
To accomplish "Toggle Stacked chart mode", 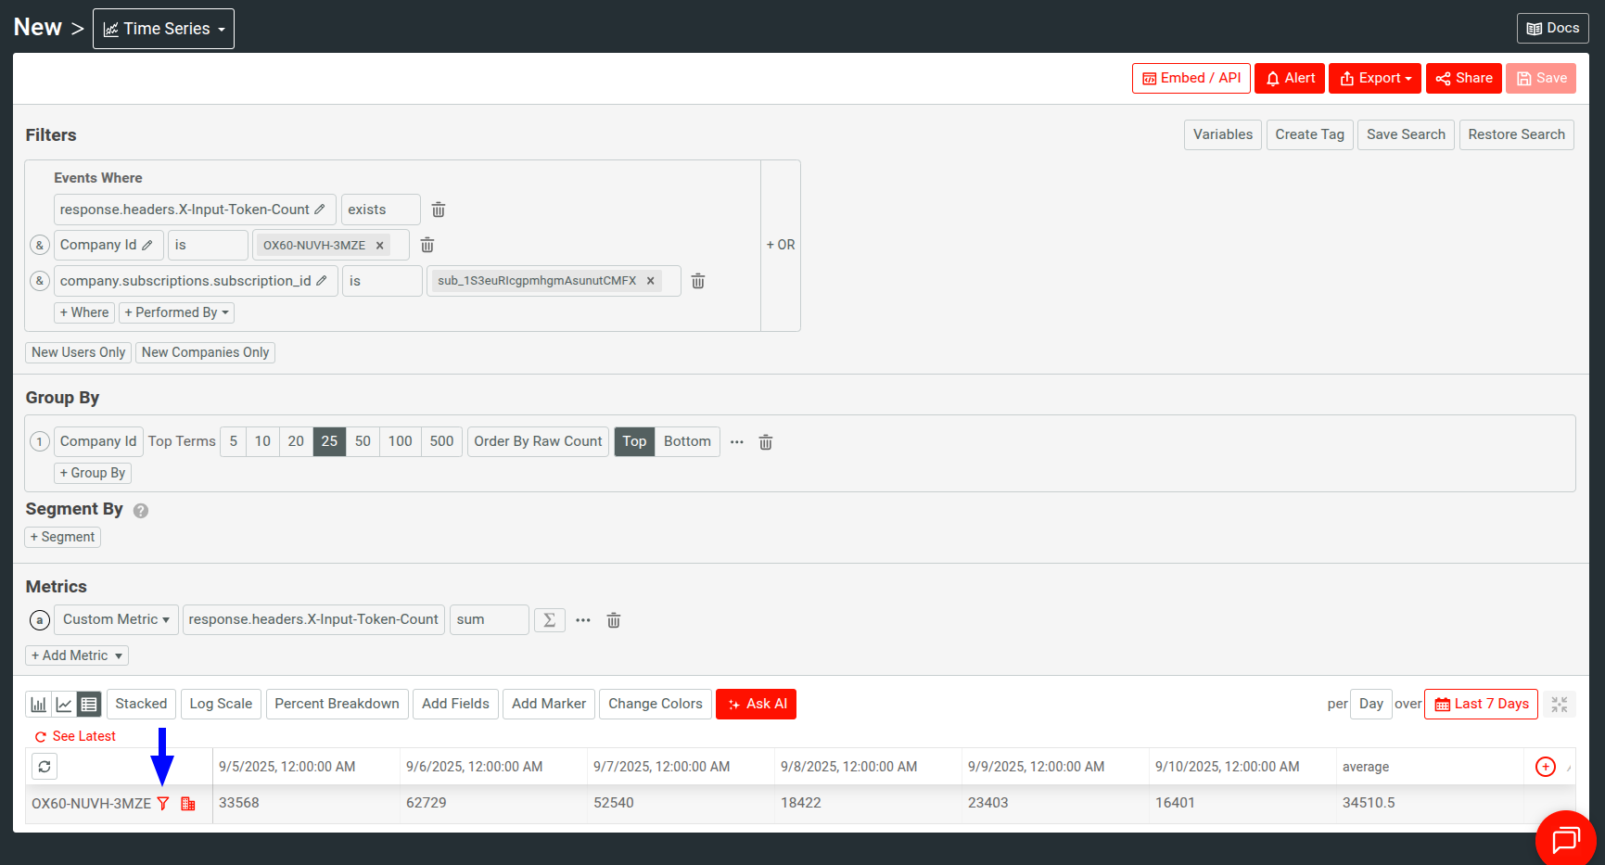I will coord(141,704).
